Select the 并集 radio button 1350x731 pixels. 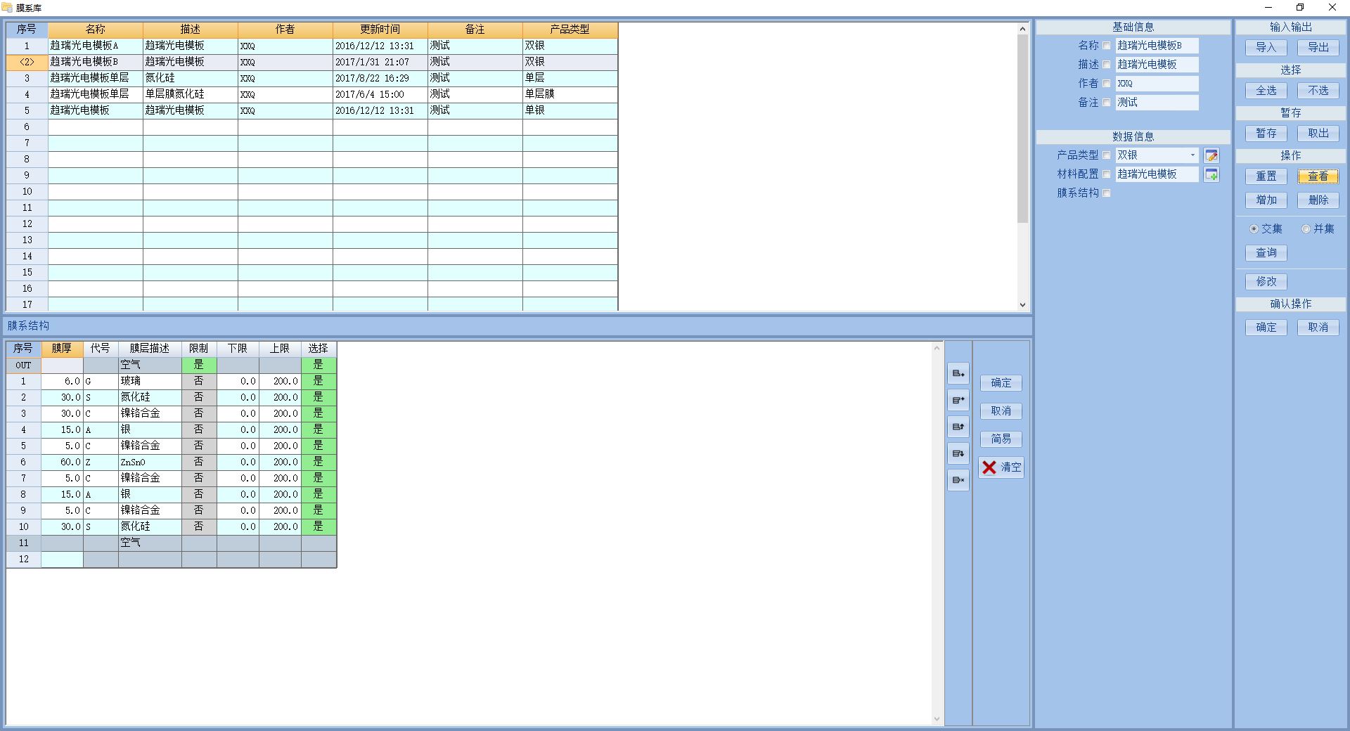coord(1306,229)
